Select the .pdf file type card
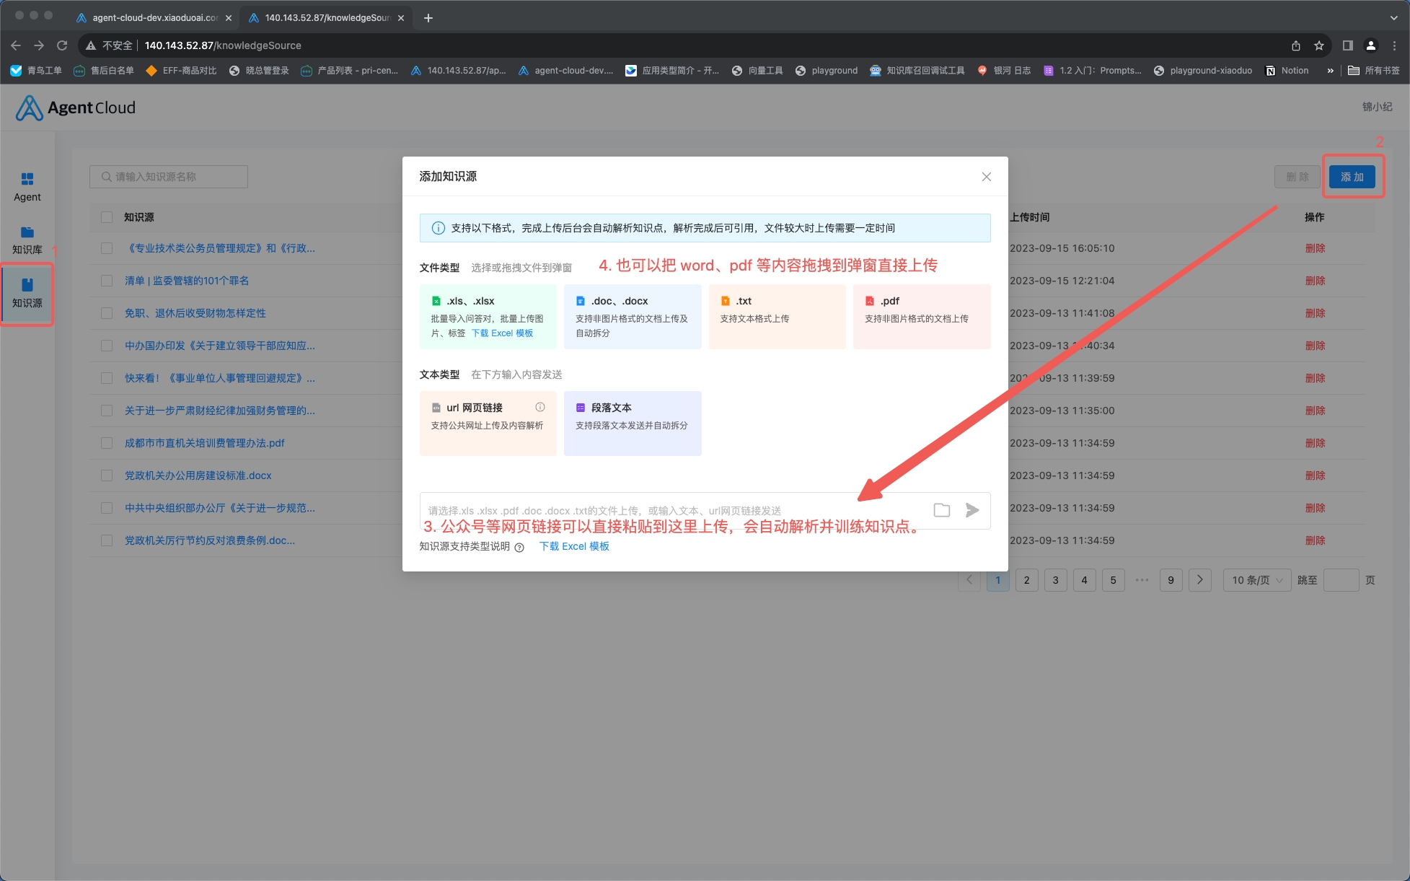 point(922,316)
